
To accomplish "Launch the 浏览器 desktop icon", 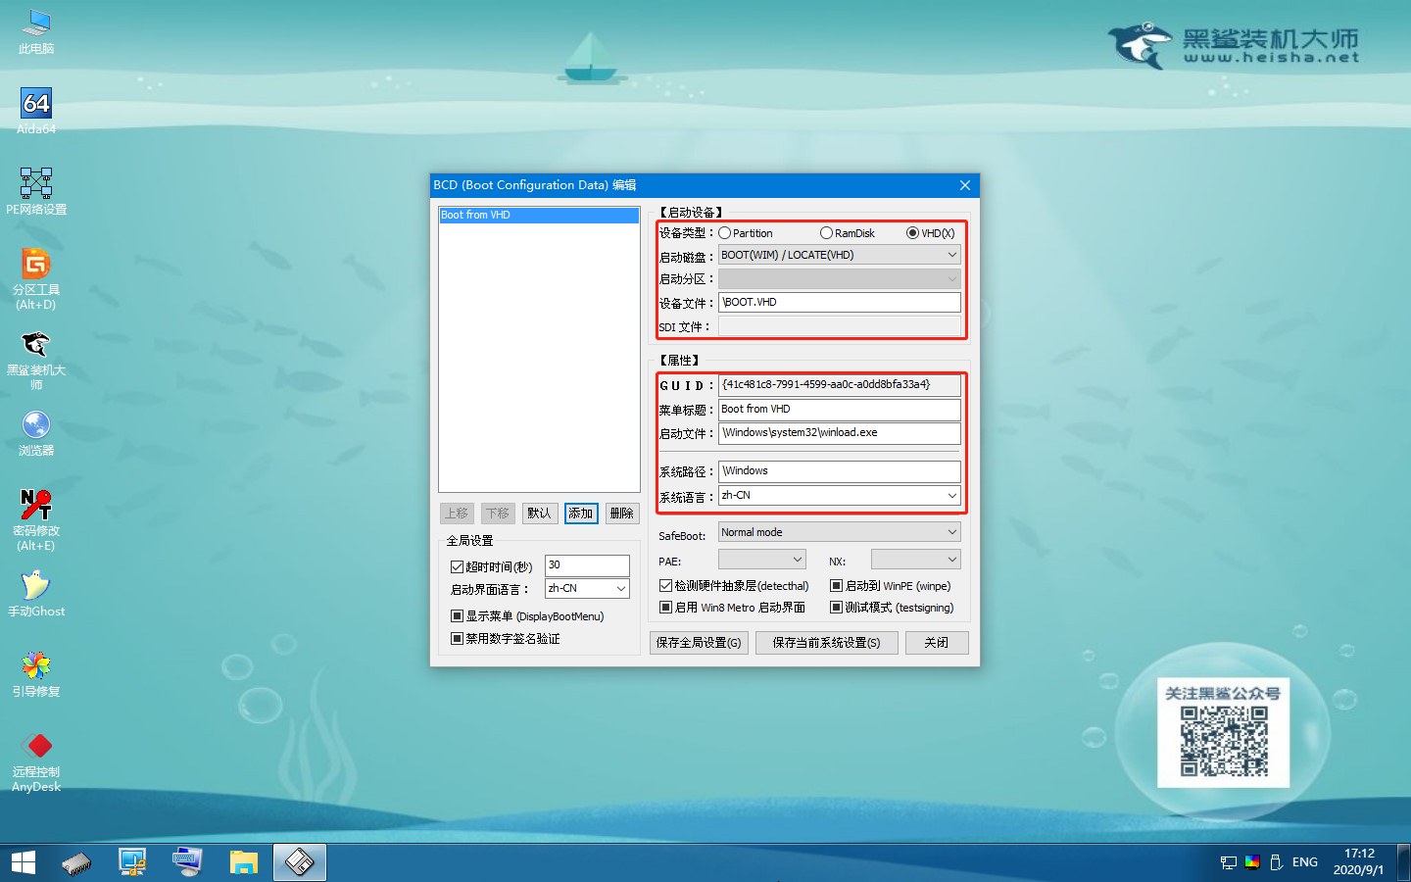I will [36, 433].
